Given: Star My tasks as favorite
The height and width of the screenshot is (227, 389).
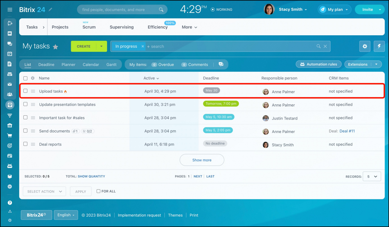Looking at the screenshot, I should 55,47.
